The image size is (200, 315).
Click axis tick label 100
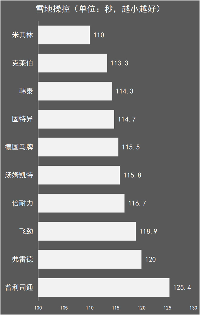pyautogui.click(x=38, y=308)
